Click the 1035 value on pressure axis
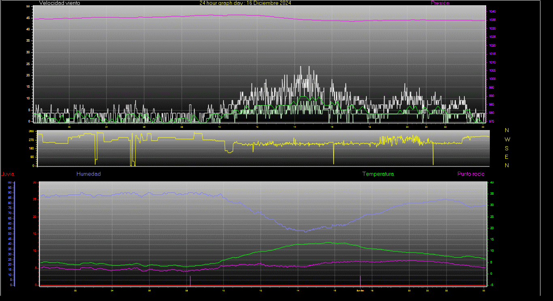The width and height of the screenshot is (553, 301). [x=491, y=20]
